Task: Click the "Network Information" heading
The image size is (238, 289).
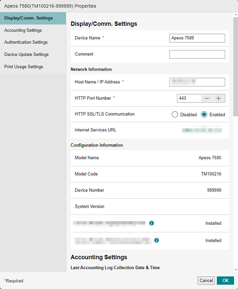Action: pos(91,69)
